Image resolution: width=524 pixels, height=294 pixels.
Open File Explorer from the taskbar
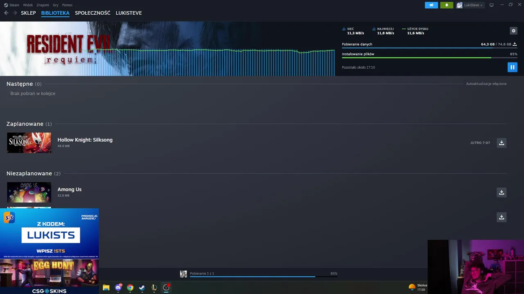click(106, 287)
